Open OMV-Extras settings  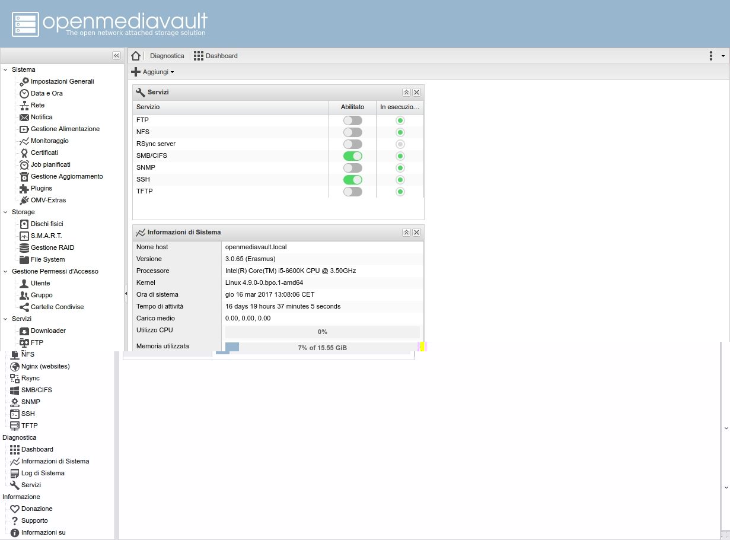[x=49, y=200]
